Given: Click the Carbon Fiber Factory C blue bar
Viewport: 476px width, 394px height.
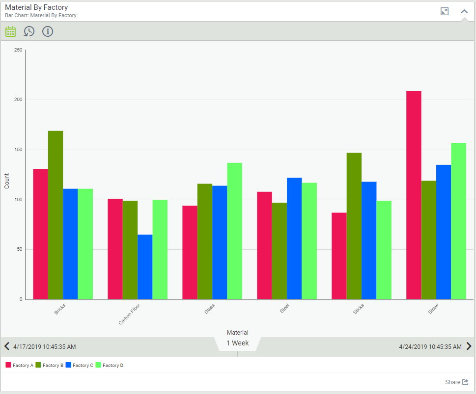Looking at the screenshot, I should click(145, 267).
